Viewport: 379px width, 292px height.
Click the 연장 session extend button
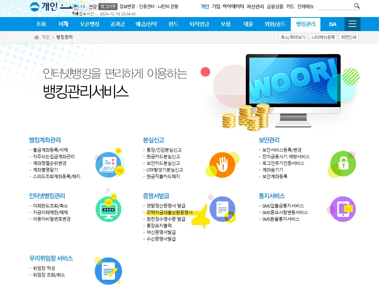pyautogui.click(x=93, y=7)
